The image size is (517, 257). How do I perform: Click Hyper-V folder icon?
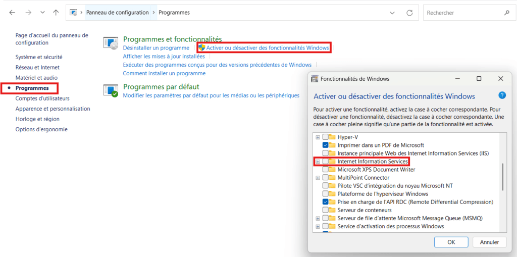(332, 137)
